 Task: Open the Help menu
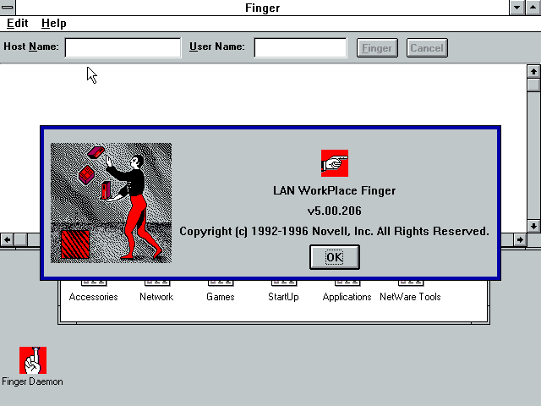[54, 24]
